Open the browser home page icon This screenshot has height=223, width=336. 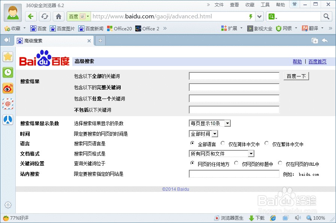(x=58, y=16)
